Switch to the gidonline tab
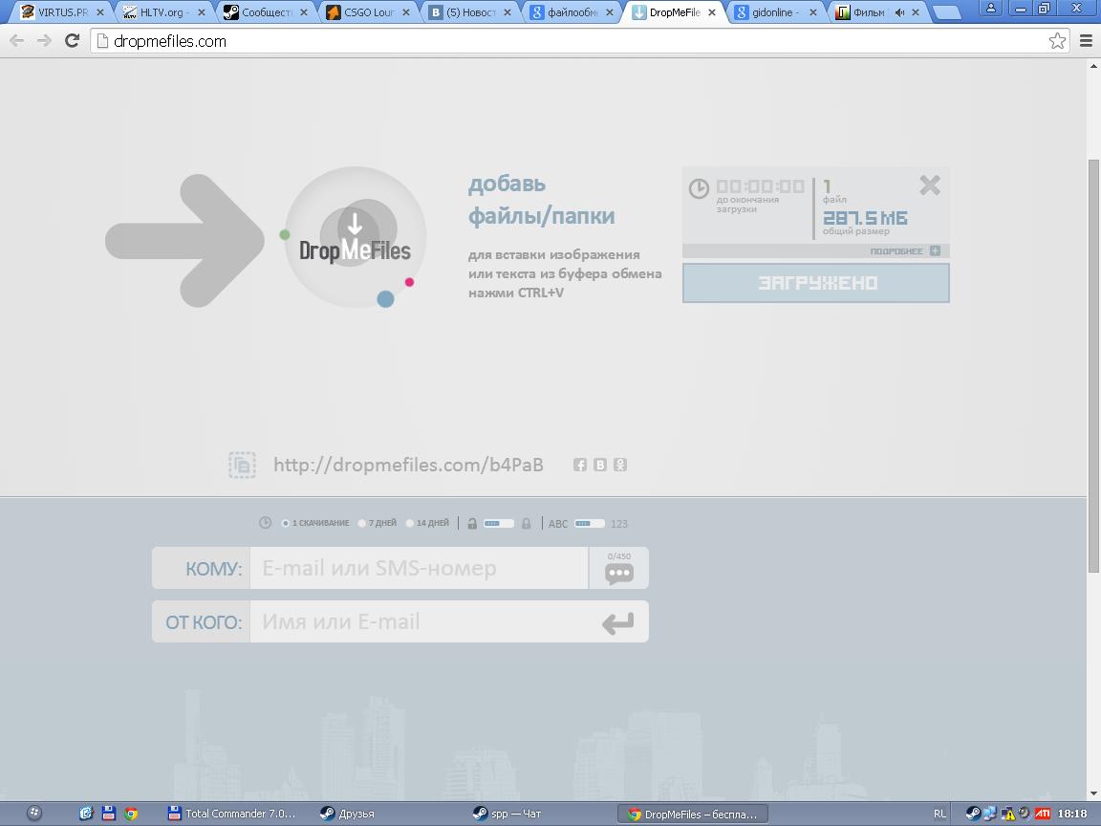 775,11
